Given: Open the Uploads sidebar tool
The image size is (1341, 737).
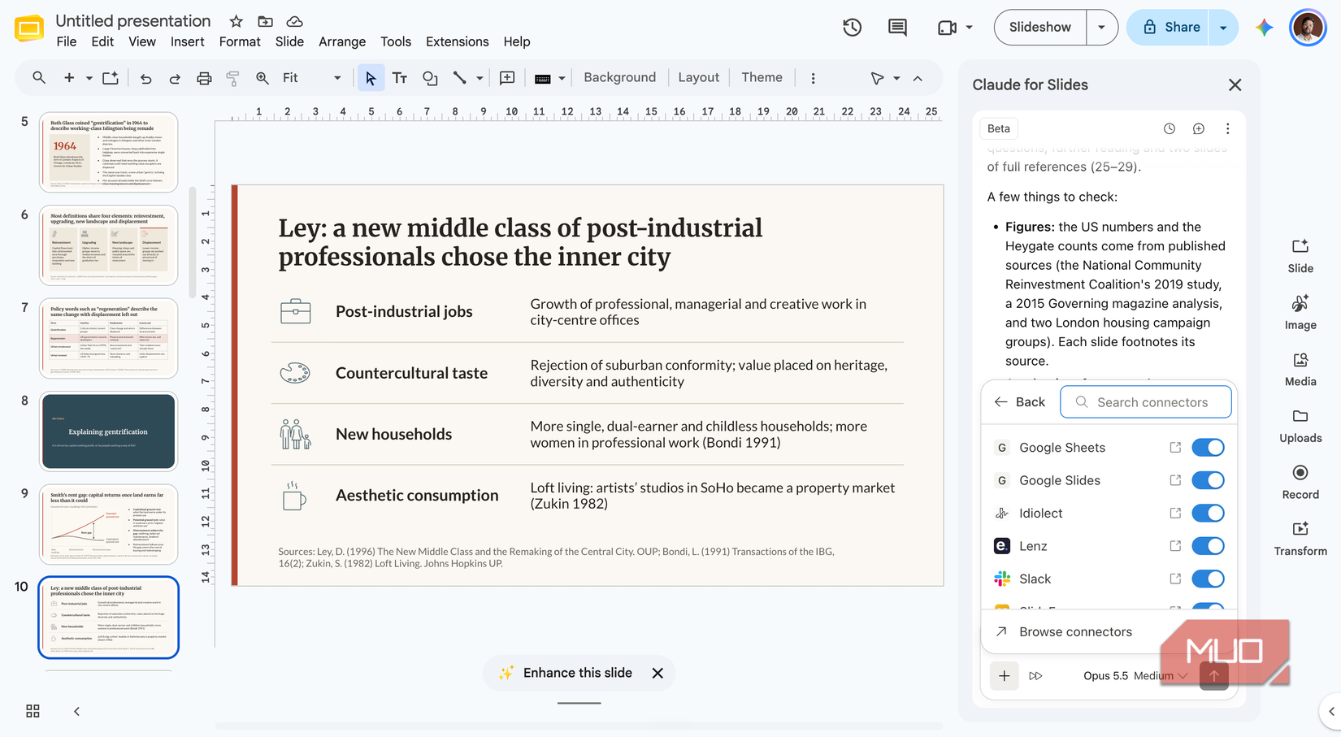Looking at the screenshot, I should click(1300, 426).
